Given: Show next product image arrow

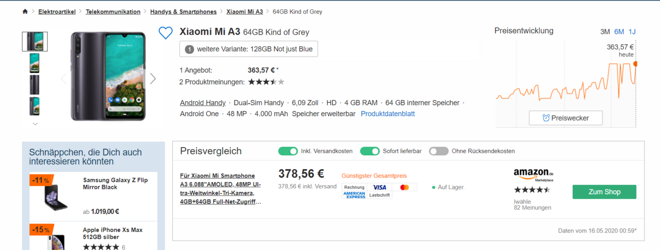Looking at the screenshot, I should 153,78.
